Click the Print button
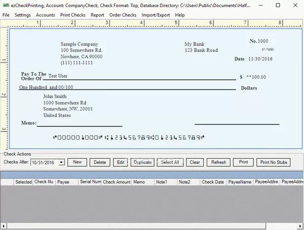Image resolution: width=304 pixels, height=230 pixels. 243,162
